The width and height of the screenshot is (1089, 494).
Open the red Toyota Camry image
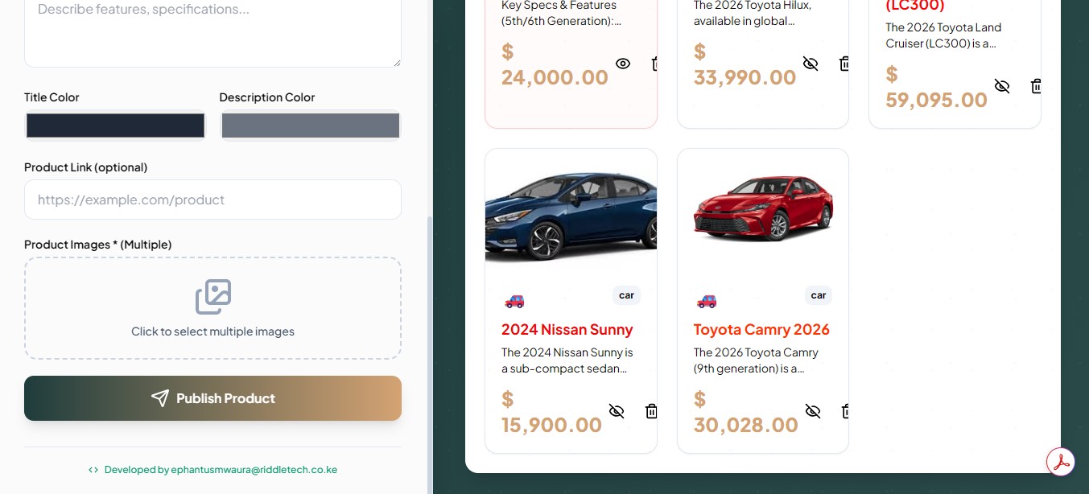[x=763, y=208]
